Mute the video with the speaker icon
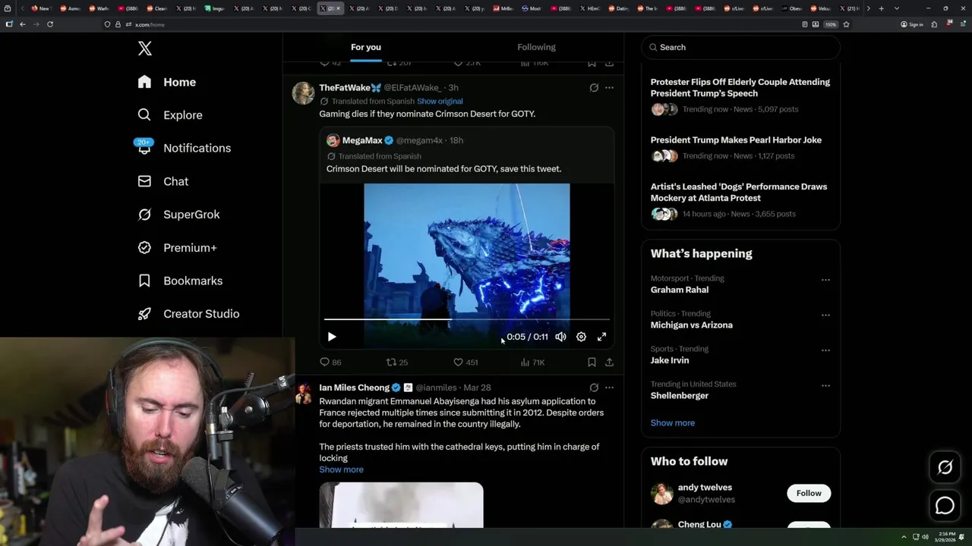The image size is (972, 546). click(560, 337)
